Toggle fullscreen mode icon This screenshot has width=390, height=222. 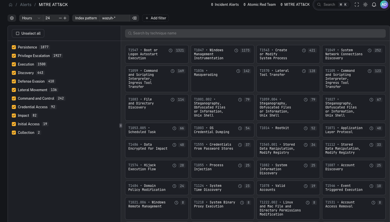click(x=357, y=5)
